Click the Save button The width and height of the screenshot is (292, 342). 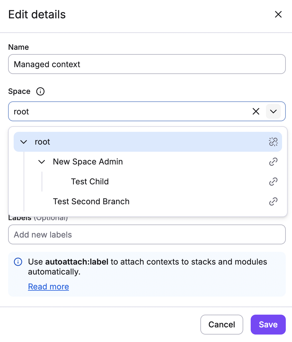268,324
